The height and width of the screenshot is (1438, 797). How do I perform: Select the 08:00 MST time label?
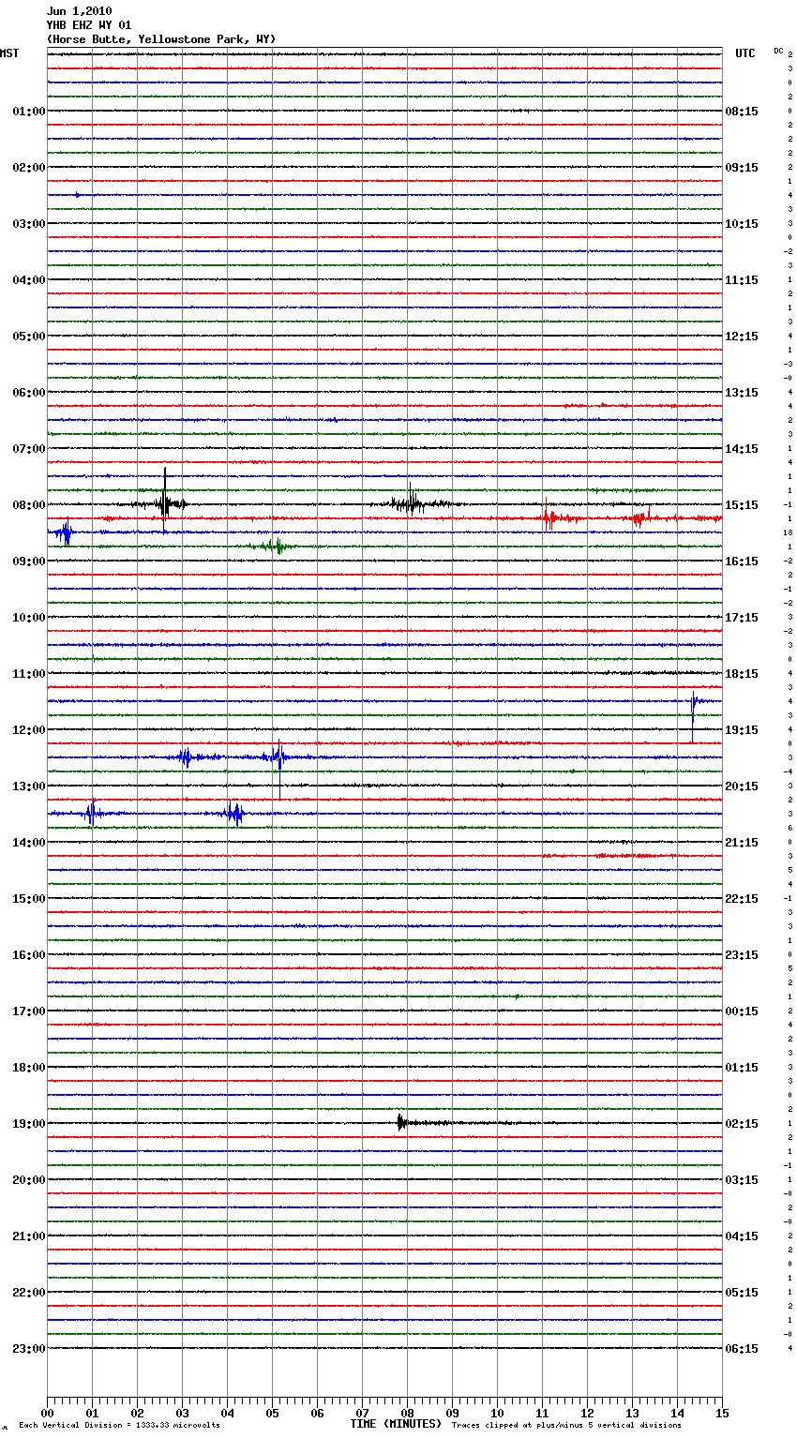pyautogui.click(x=29, y=505)
